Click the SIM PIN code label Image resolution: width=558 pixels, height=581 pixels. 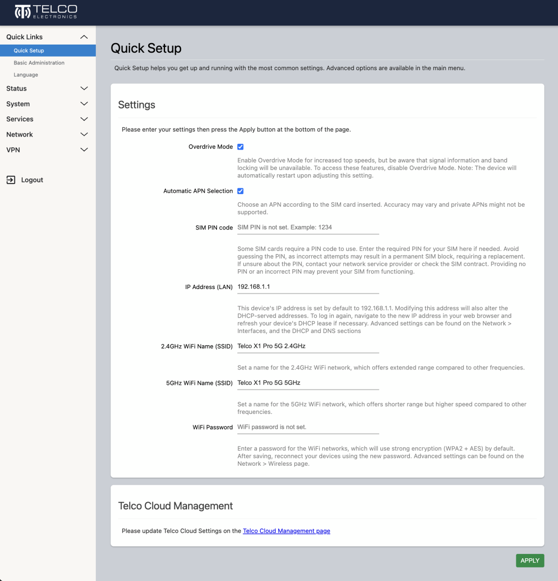[214, 228]
